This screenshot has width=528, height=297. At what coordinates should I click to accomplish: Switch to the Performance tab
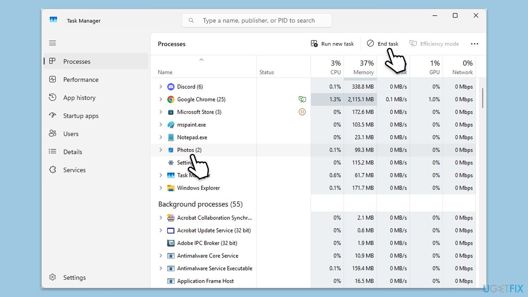[96, 80]
